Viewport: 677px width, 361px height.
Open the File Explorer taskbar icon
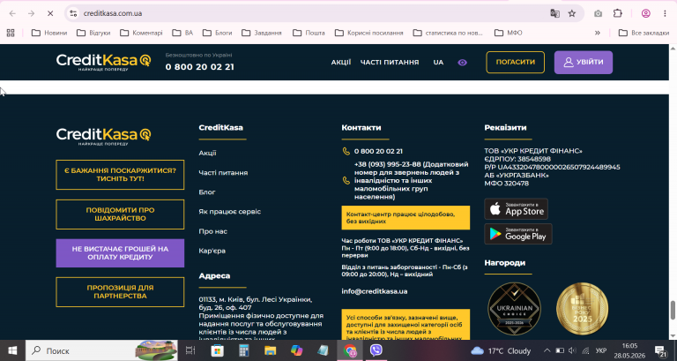click(x=271, y=350)
